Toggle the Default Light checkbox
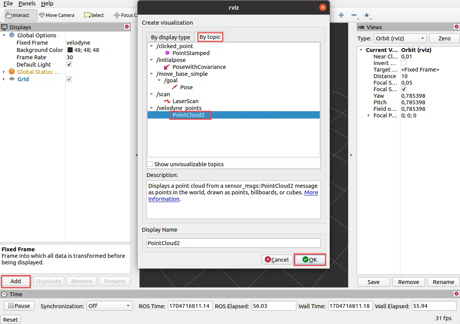The width and height of the screenshot is (460, 324). pos(69,65)
